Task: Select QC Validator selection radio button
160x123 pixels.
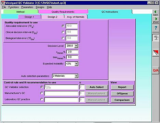Action: (42, 87)
